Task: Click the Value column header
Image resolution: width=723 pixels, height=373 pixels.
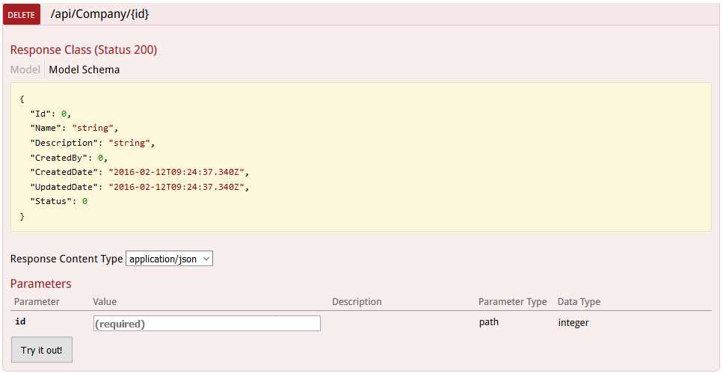Action: [x=105, y=301]
